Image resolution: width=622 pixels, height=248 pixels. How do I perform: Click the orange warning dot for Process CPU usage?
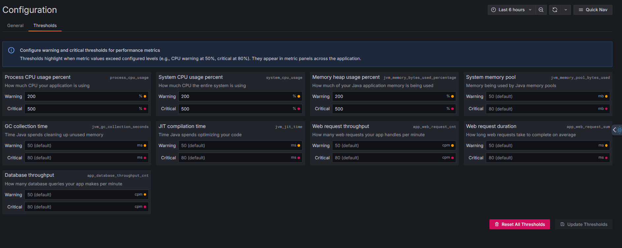tap(145, 96)
